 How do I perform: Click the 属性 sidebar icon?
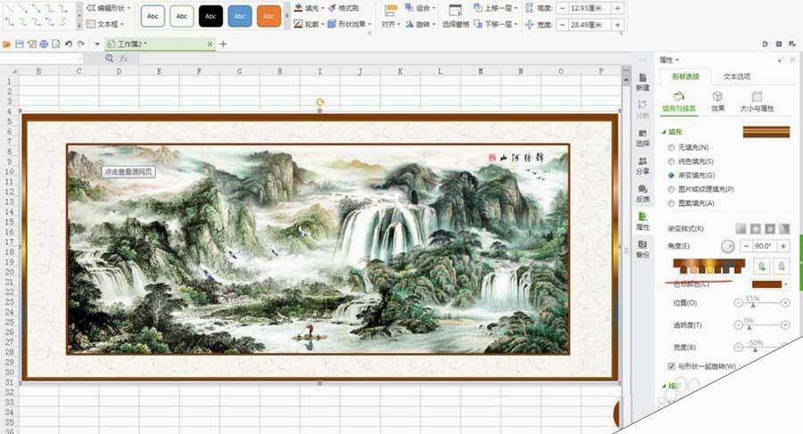642,221
